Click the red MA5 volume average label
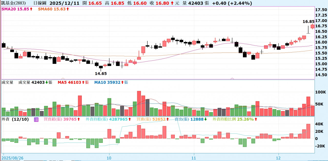 coord(73,82)
